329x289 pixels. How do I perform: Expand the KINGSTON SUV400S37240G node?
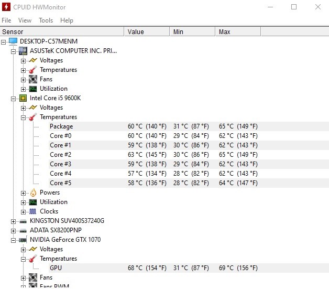click(x=13, y=221)
